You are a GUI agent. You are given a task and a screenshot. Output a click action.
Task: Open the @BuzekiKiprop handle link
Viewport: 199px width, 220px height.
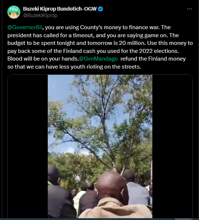[x=40, y=15]
